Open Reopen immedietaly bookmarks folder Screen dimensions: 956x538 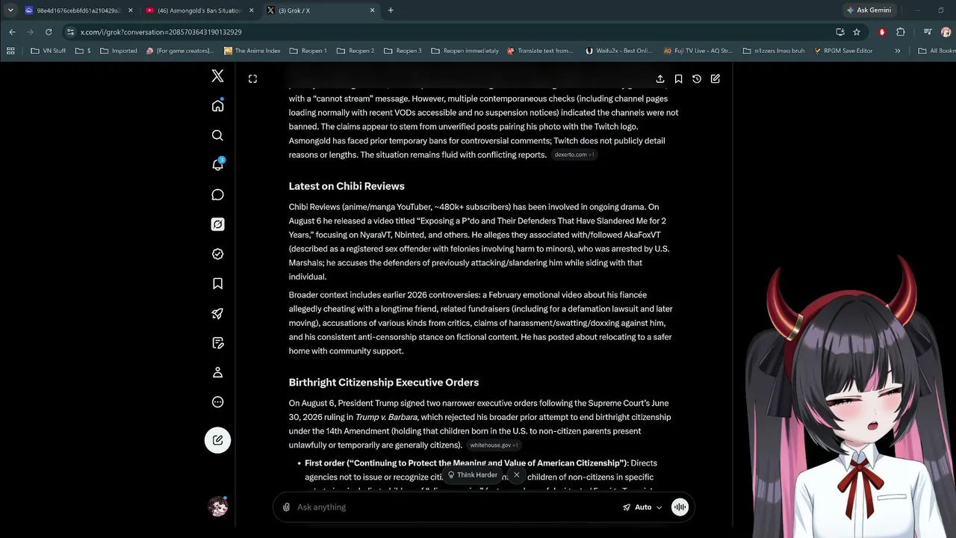point(465,51)
